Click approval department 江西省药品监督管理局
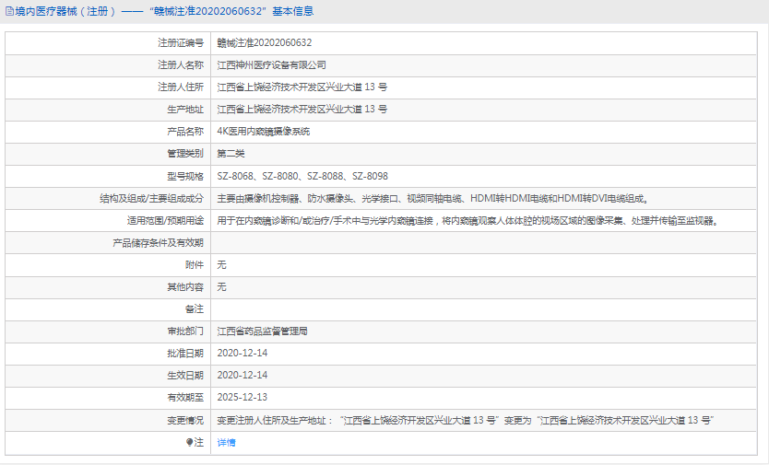 tap(263, 331)
